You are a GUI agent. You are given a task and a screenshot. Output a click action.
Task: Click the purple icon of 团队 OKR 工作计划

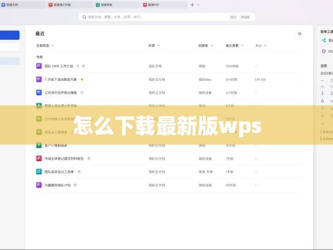point(39,66)
